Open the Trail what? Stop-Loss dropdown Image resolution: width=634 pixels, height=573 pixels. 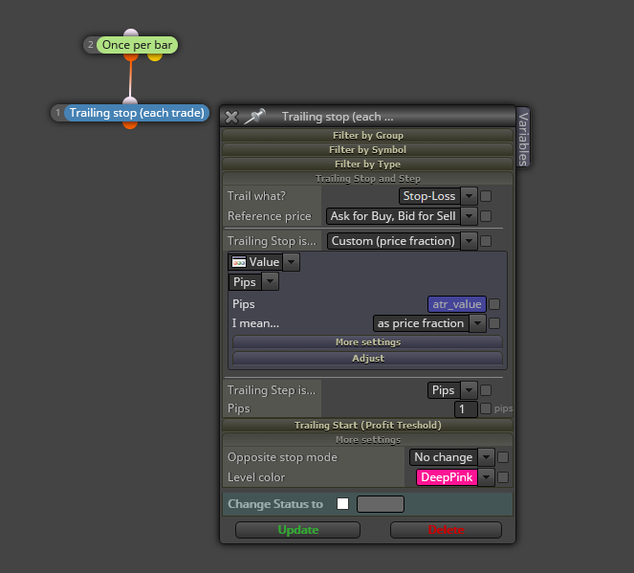click(x=438, y=196)
